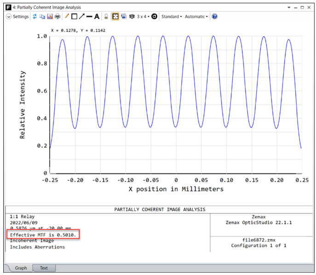Minimize the Partially Coherent Image Analysis window
The image size is (316, 275).
pos(296,8)
